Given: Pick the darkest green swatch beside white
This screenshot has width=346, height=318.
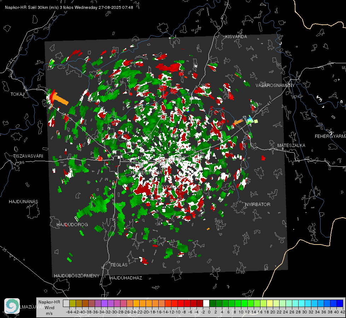Looking at the screenshot, I should (212, 304).
